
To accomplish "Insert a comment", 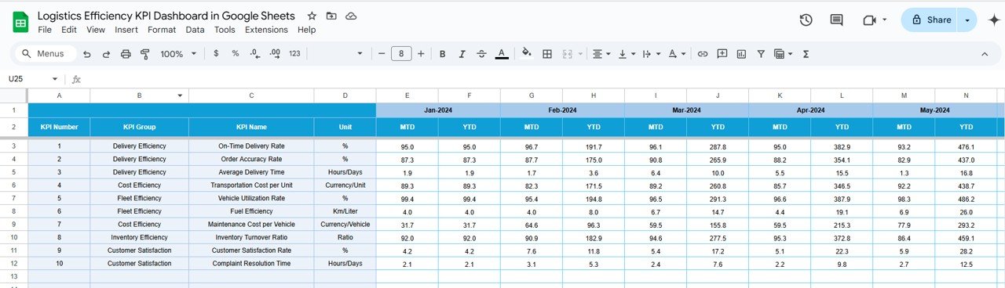I will pos(722,54).
